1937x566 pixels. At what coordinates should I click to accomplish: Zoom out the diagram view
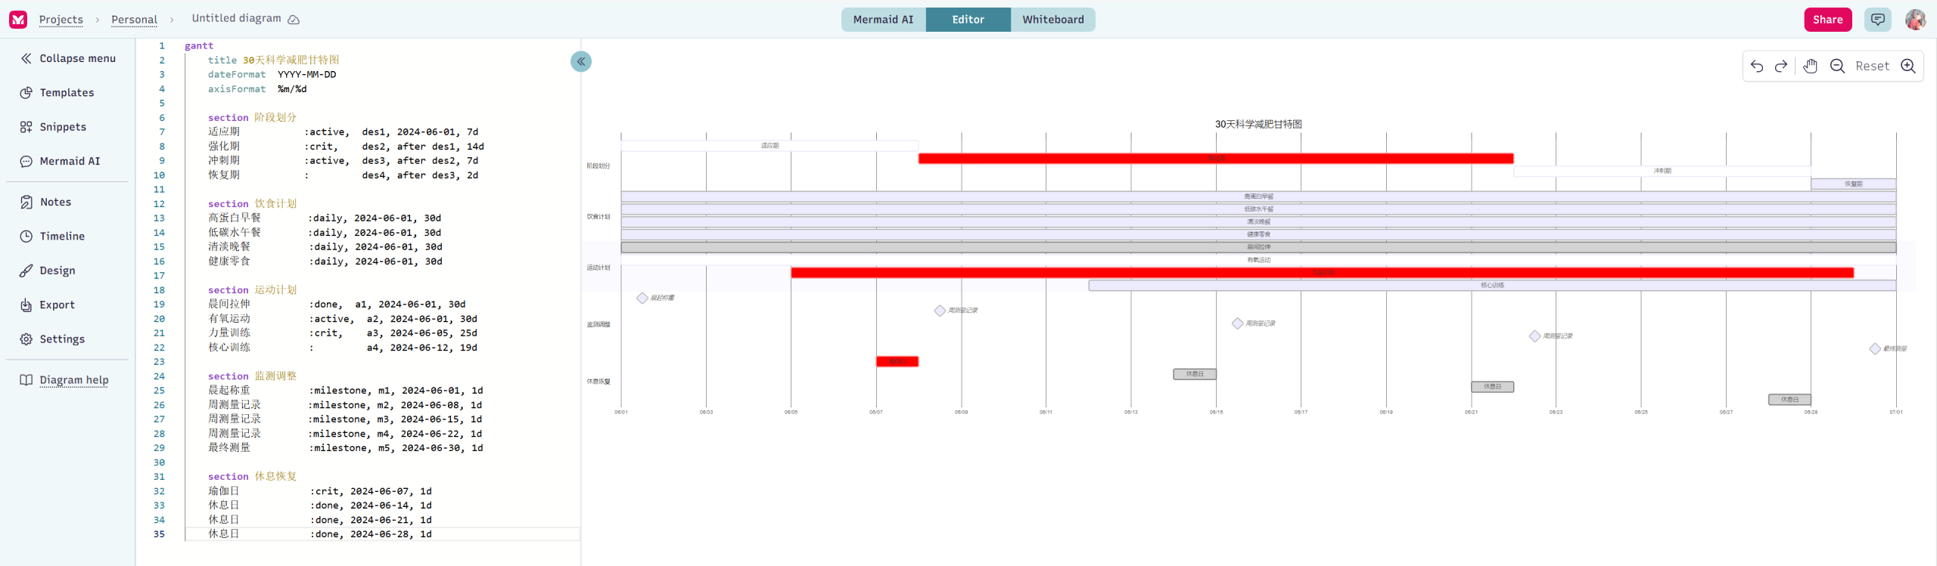(1837, 66)
